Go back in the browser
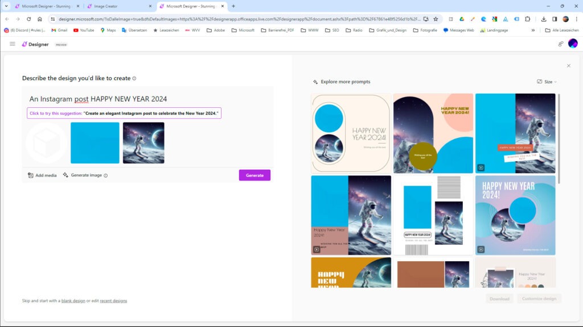The width and height of the screenshot is (583, 327). point(7,19)
